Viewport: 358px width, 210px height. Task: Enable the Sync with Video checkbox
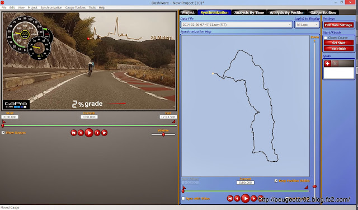(x=183, y=198)
